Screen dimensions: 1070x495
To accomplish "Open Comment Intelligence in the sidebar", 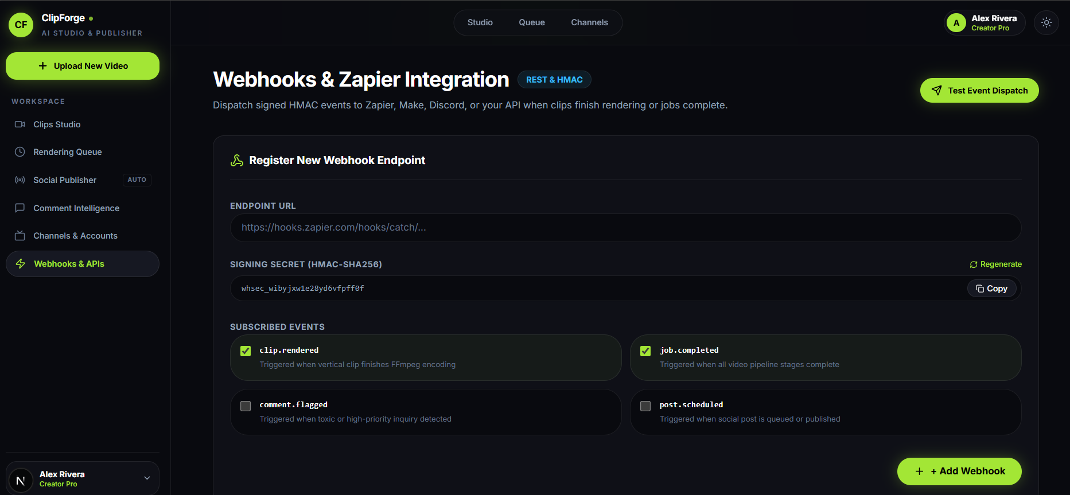I will click(83, 208).
